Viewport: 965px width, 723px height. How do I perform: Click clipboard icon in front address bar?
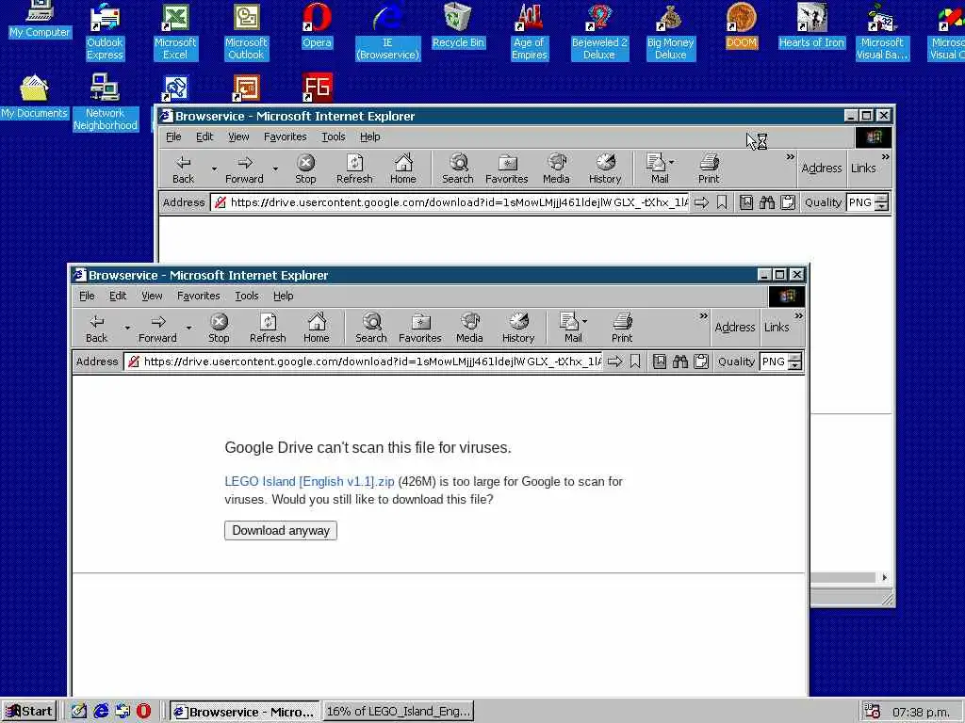(701, 361)
